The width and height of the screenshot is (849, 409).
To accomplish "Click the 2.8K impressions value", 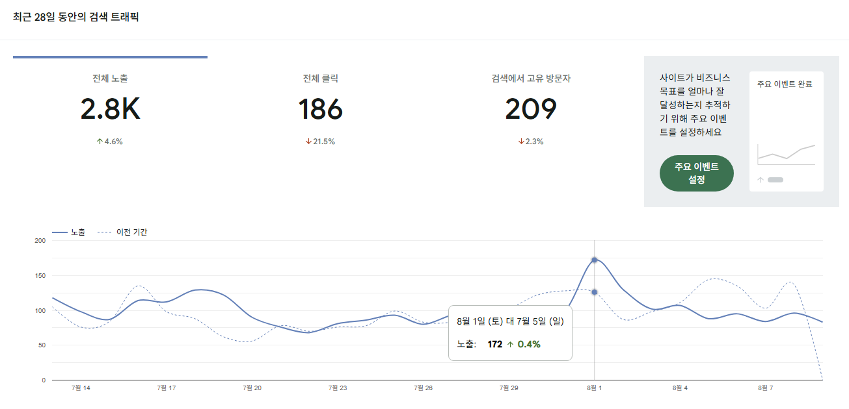I will pos(110,109).
